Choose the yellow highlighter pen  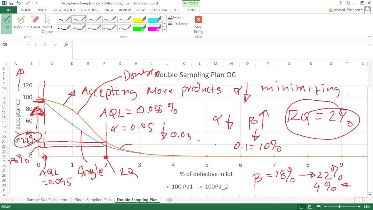[x=139, y=20]
